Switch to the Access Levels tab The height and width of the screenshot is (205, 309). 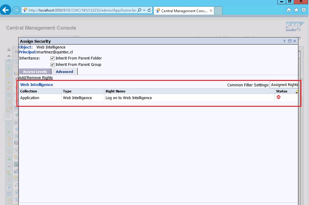point(35,72)
